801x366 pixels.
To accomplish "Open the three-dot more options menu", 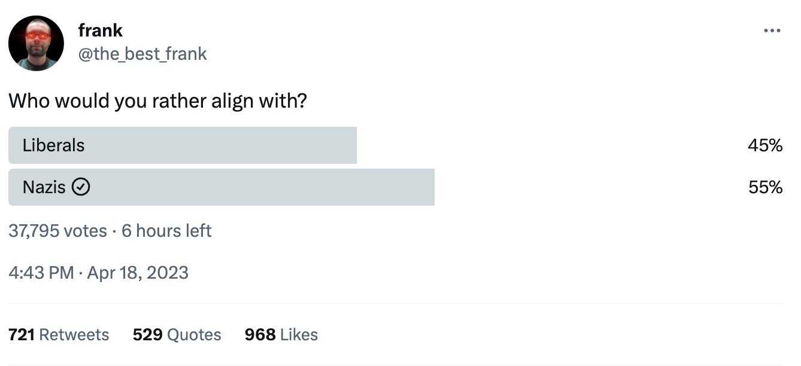I will tap(772, 31).
